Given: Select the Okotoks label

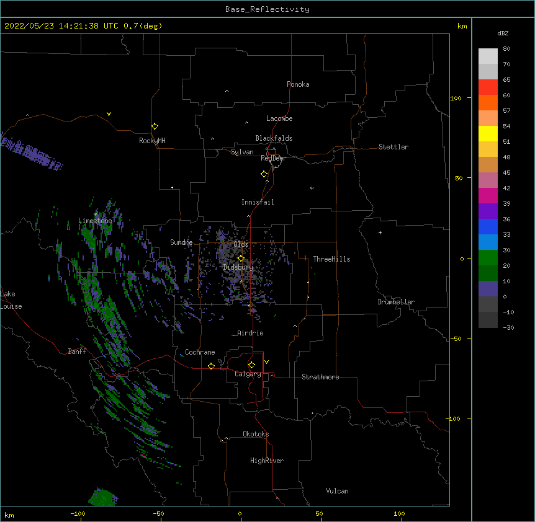Looking at the screenshot, I should [256, 434].
